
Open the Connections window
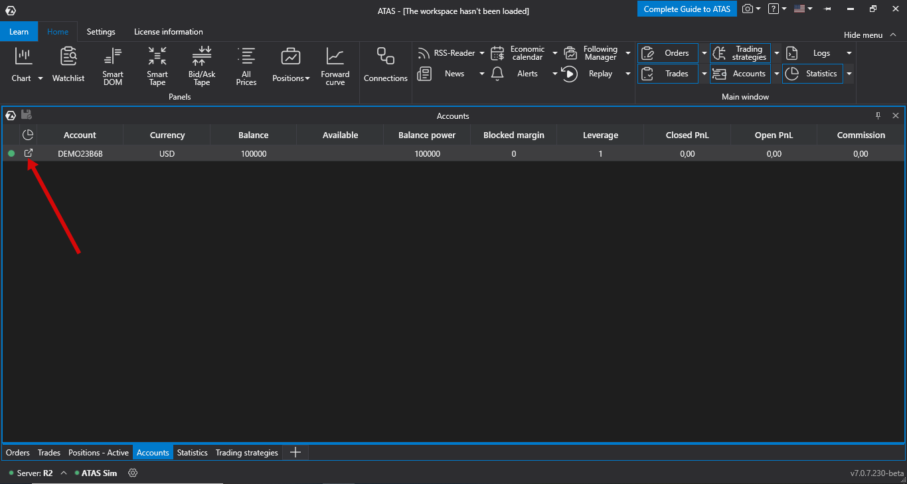[x=386, y=64]
